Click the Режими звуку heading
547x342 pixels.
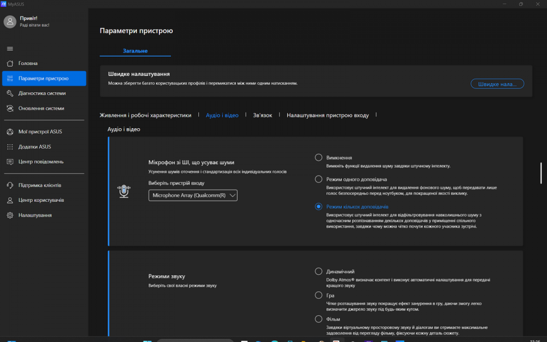click(167, 276)
